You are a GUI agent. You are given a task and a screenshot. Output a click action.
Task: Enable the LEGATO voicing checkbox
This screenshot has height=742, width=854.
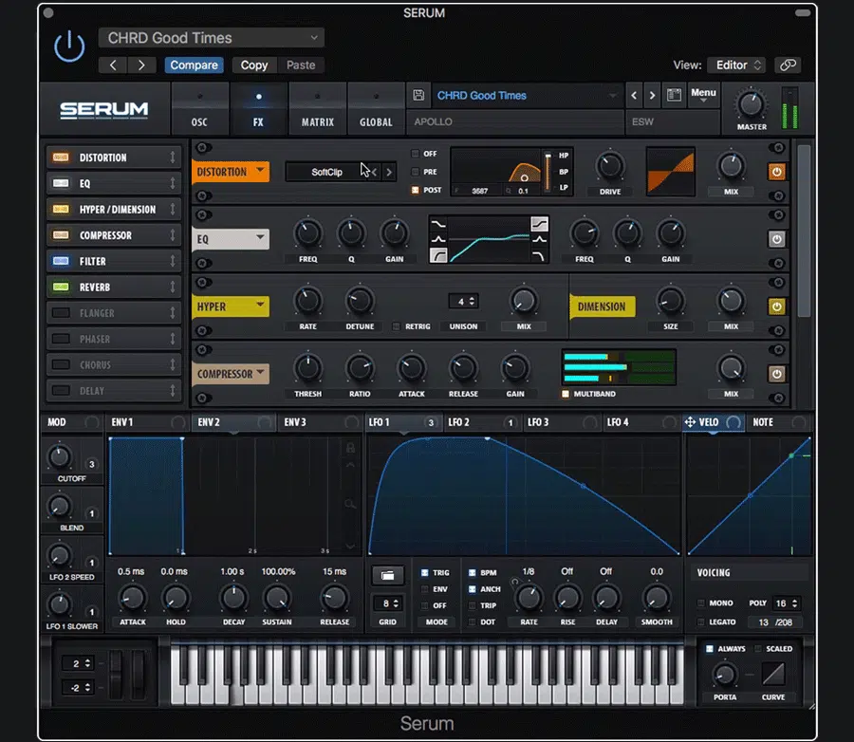click(701, 622)
